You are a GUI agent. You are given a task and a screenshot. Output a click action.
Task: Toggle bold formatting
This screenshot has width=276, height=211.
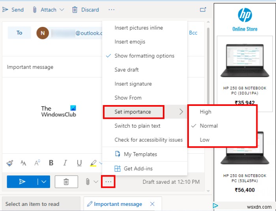[x=51, y=163]
